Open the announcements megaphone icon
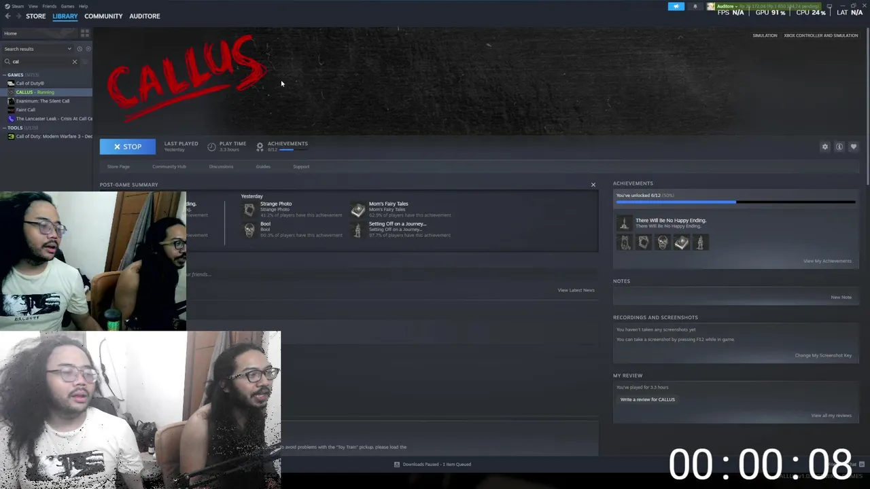This screenshot has height=489, width=870. [676, 7]
